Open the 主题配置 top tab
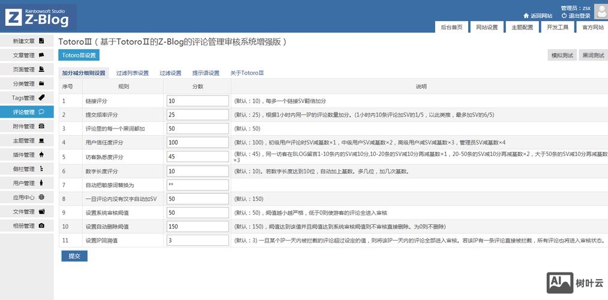 pos(522,27)
